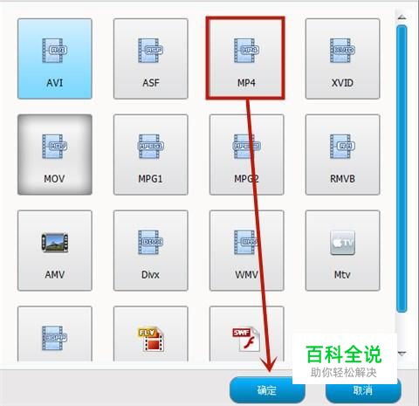
Task: Click the blue vertical scrollbar thumb
Action: pyautogui.click(x=402, y=169)
